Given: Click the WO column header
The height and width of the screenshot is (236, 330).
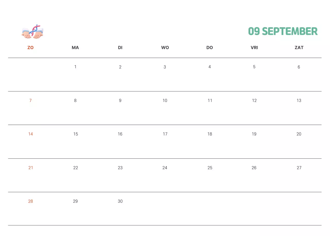Looking at the screenshot, I should (x=165, y=48).
